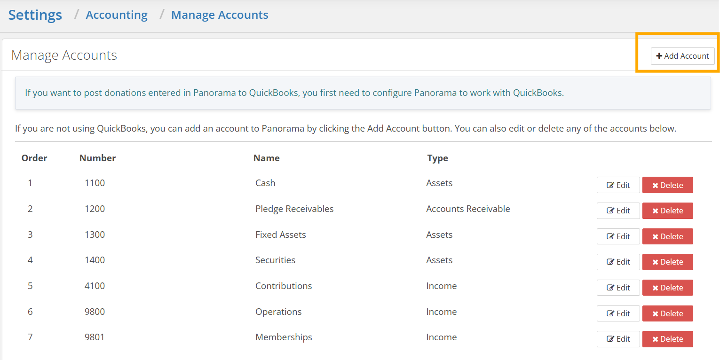Screen dimensions: 720x360
Task: Delete the Cash account
Action: pos(667,185)
